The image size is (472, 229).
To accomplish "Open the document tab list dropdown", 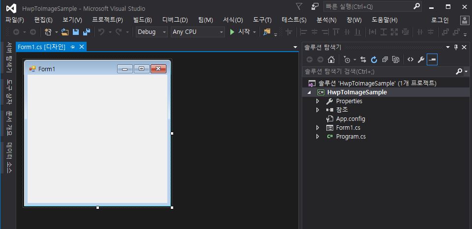I will [295, 47].
